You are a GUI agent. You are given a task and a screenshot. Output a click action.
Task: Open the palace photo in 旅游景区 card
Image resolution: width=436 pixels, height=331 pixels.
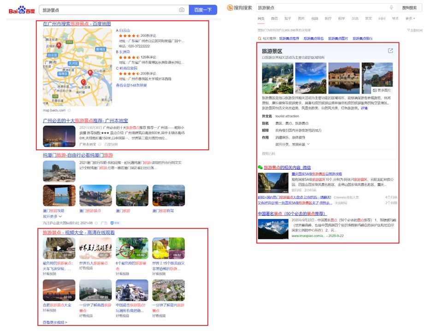[x=344, y=78]
